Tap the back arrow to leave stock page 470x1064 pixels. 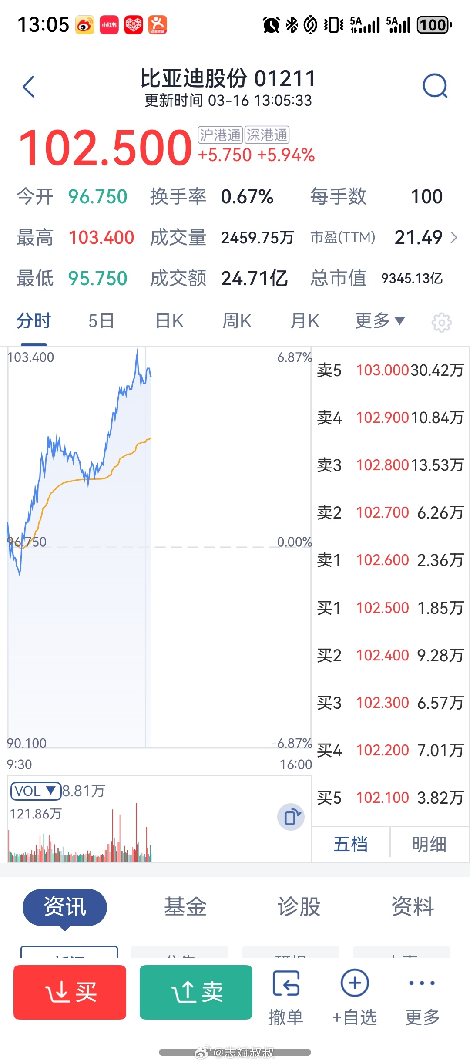click(x=29, y=86)
